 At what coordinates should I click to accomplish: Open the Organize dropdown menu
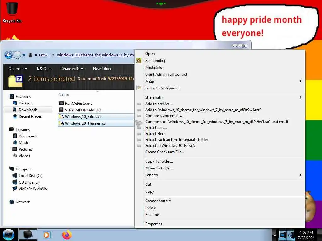[18, 69]
